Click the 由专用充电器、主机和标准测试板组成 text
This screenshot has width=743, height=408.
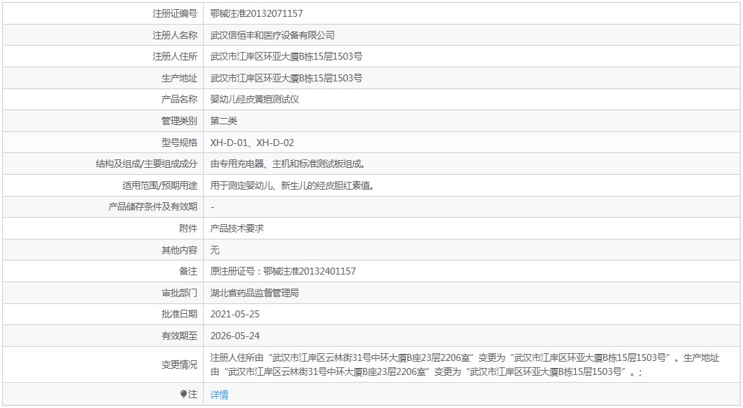click(x=288, y=164)
